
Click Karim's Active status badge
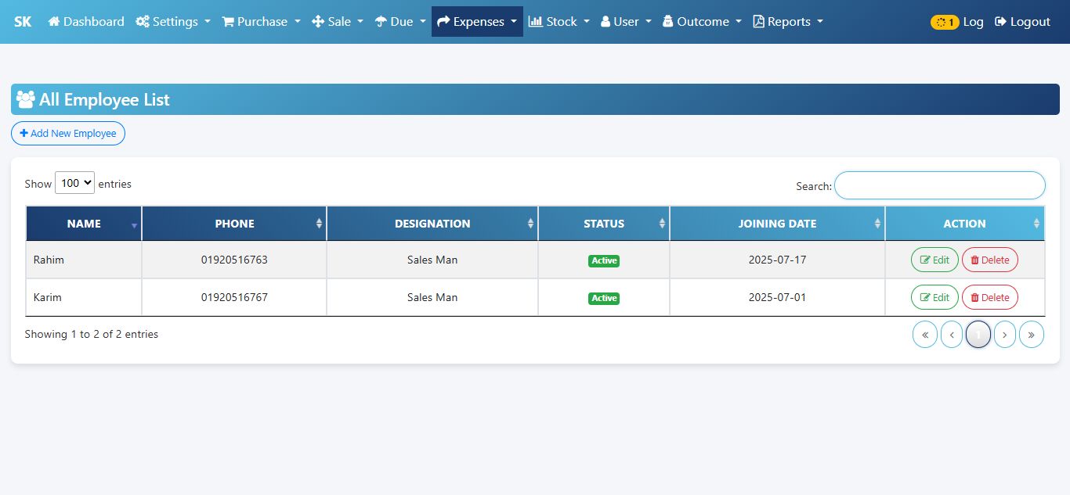coord(604,298)
